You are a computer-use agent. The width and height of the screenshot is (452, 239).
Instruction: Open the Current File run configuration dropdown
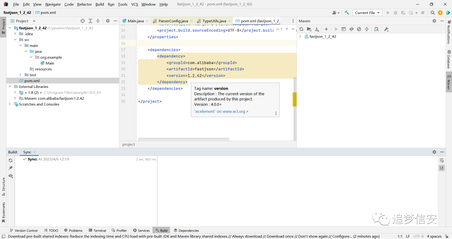367,13
